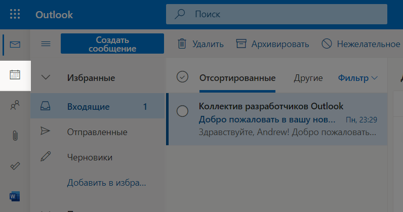Click the trash can delete icon
Image resolution: width=403 pixels, height=212 pixels.
[x=182, y=44]
